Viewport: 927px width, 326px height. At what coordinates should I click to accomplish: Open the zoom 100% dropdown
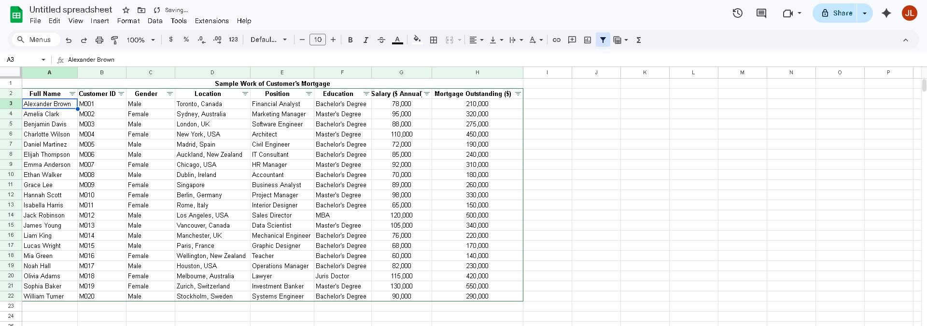(141, 40)
